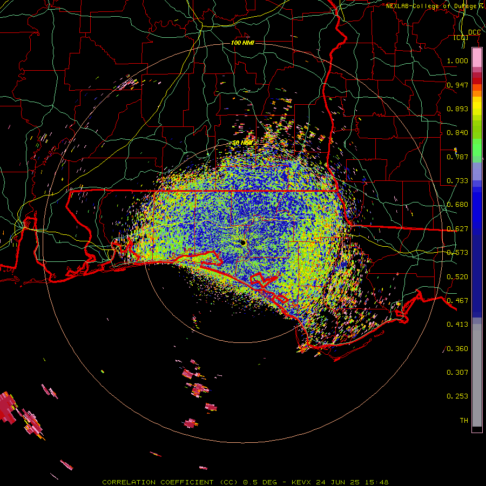Click the 100 NMI range ring label
The width and height of the screenshot is (486, 486).
[242, 43]
